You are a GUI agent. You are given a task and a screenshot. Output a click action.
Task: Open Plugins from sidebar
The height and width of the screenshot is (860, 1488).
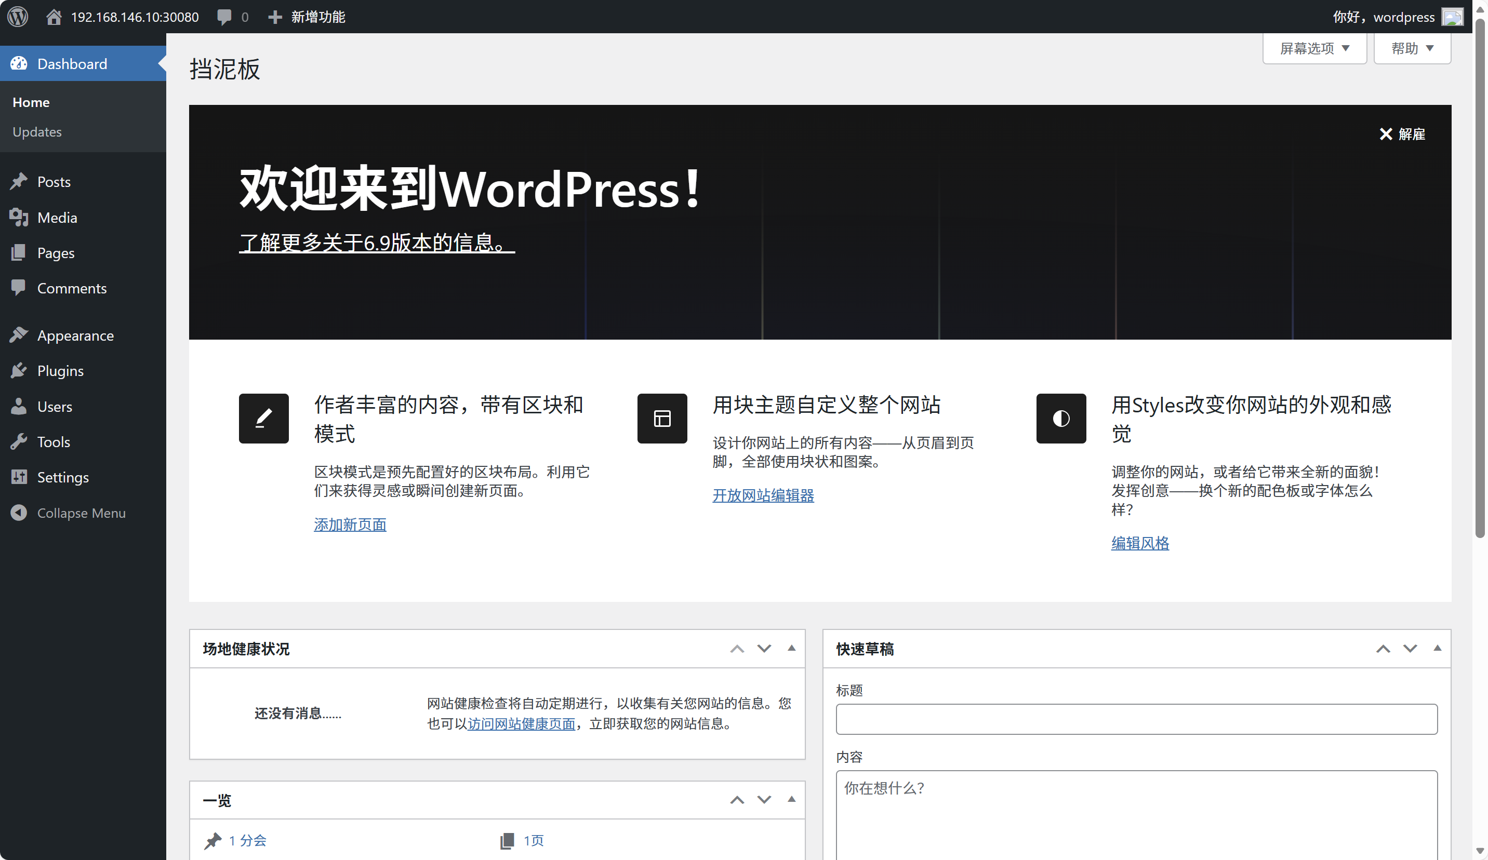[60, 371]
